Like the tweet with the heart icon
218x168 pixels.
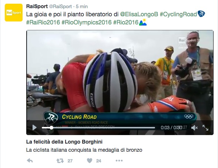click(90, 161)
